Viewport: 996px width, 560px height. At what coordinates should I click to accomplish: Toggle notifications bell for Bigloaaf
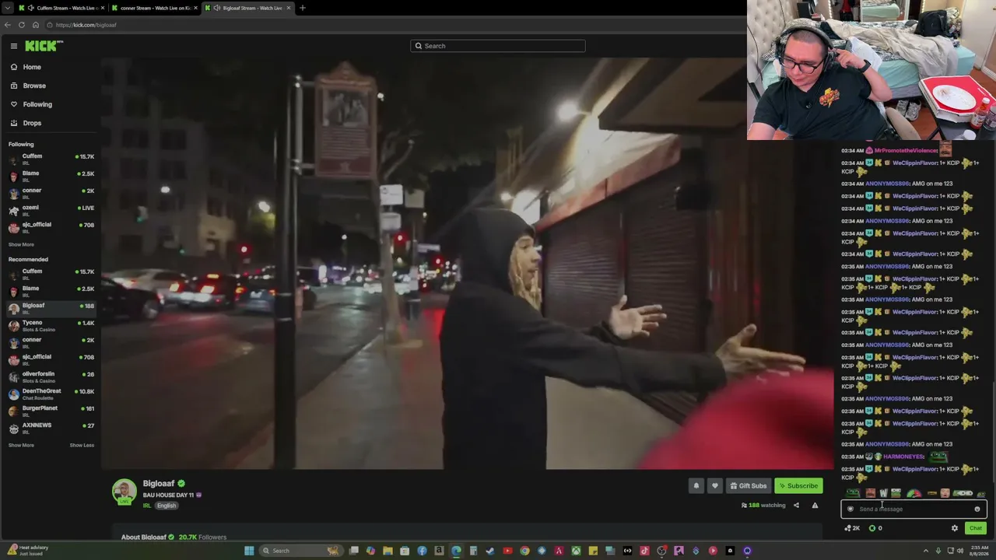tap(696, 486)
